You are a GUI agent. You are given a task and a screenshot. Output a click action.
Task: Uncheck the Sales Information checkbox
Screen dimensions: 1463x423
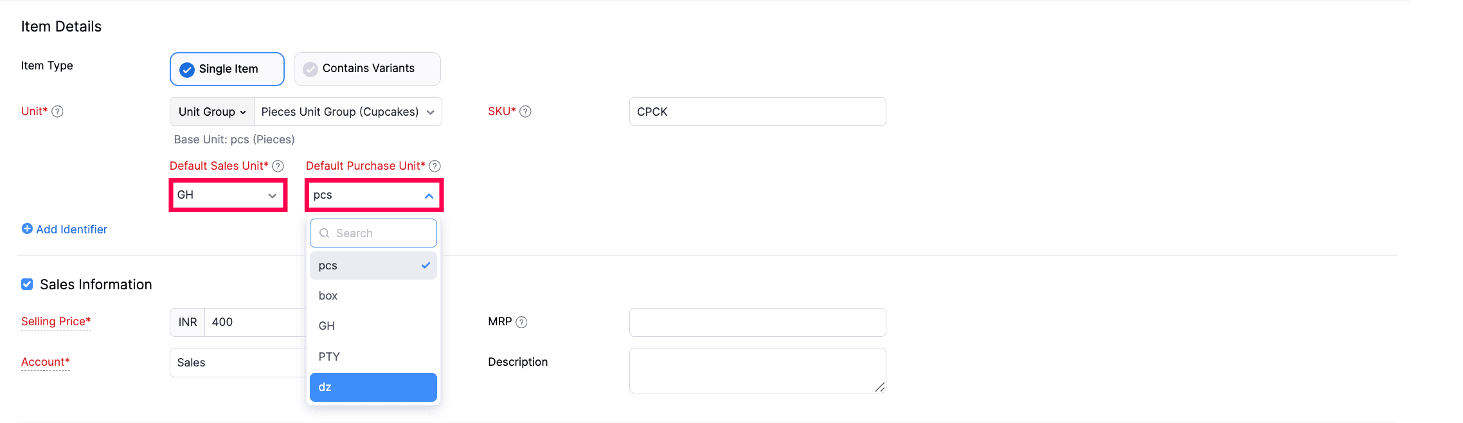pos(26,283)
